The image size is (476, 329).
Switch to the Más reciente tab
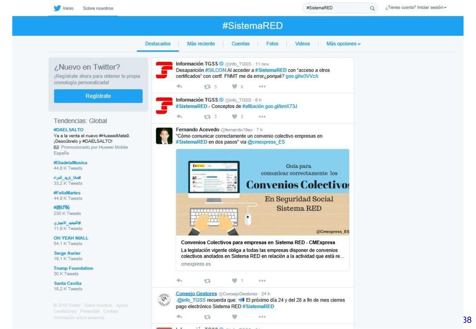[x=201, y=44]
